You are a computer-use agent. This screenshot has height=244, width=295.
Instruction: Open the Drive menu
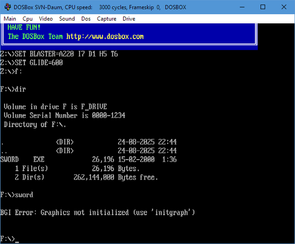(129, 19)
